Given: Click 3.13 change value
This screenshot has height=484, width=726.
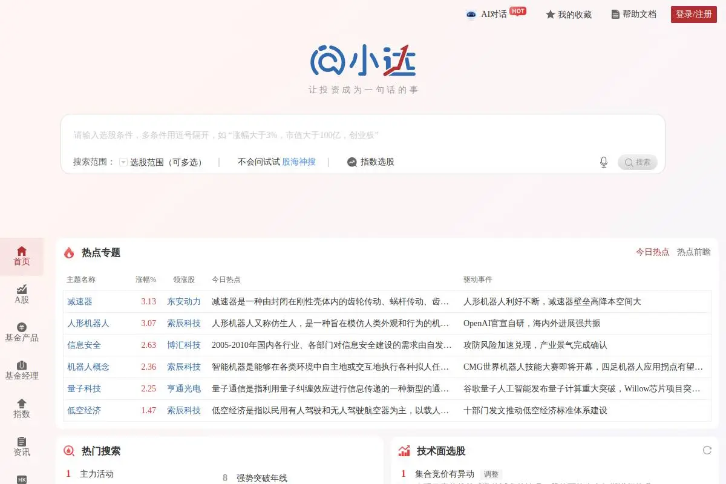Looking at the screenshot, I should pyautogui.click(x=149, y=301).
